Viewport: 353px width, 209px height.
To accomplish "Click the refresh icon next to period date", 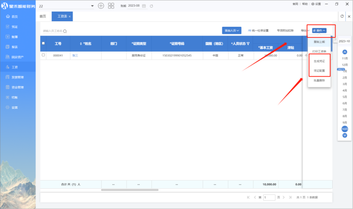I will click(x=151, y=6).
